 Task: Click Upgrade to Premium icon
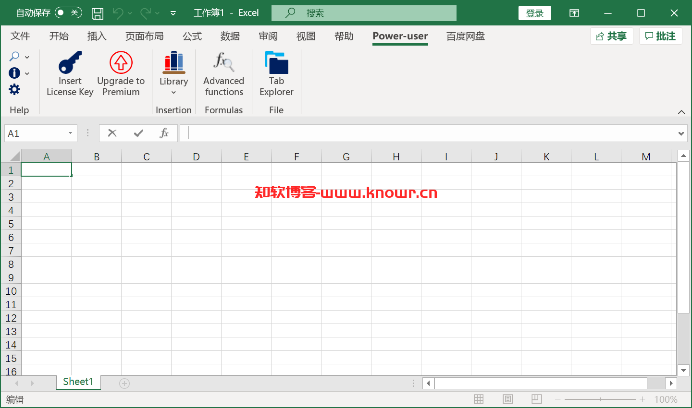[x=121, y=62]
